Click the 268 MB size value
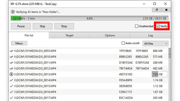The width and height of the screenshot is (180, 101). 157,63
